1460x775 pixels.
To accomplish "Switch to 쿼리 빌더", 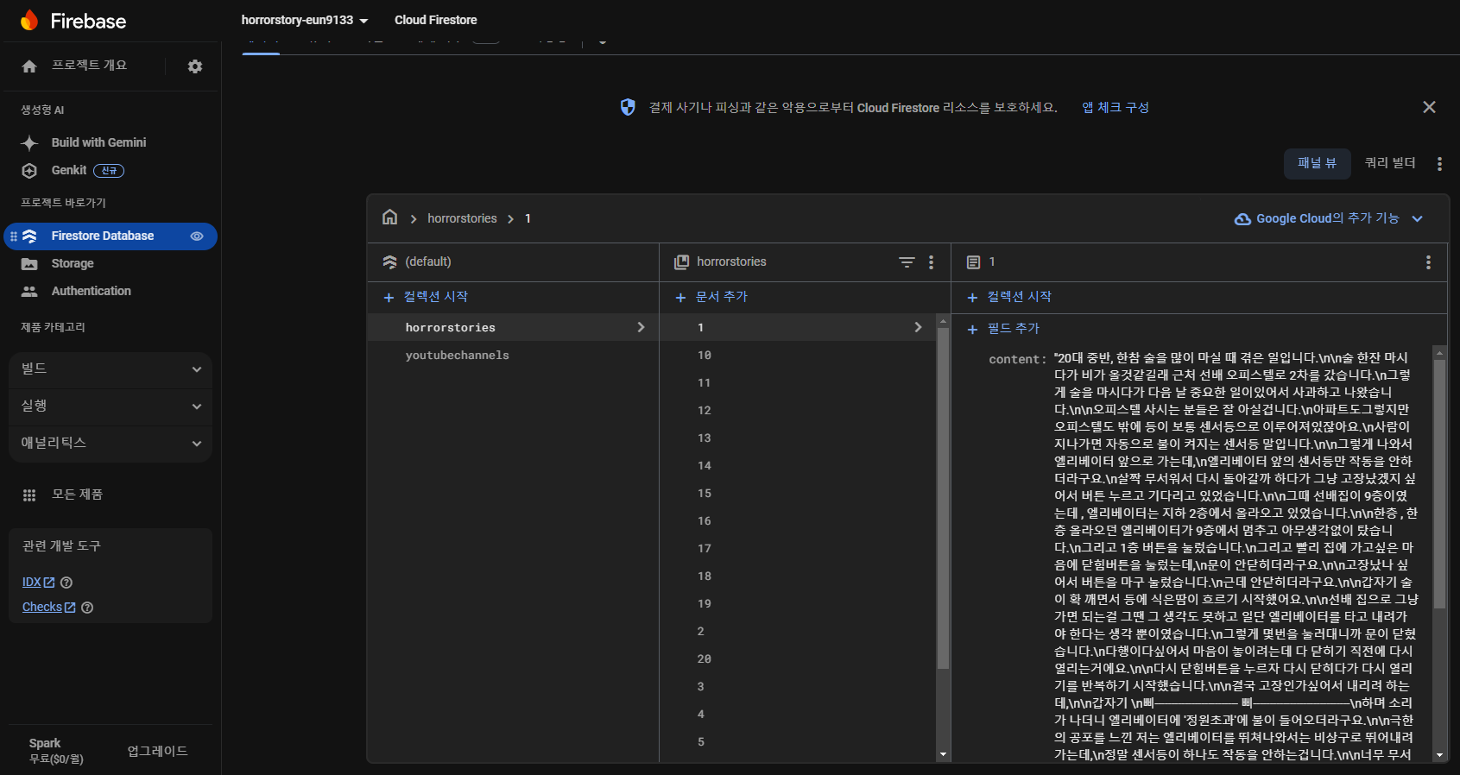I will pyautogui.click(x=1390, y=163).
